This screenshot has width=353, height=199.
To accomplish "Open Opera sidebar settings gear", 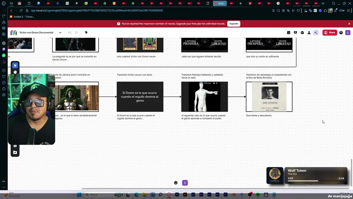I will 4,95.
